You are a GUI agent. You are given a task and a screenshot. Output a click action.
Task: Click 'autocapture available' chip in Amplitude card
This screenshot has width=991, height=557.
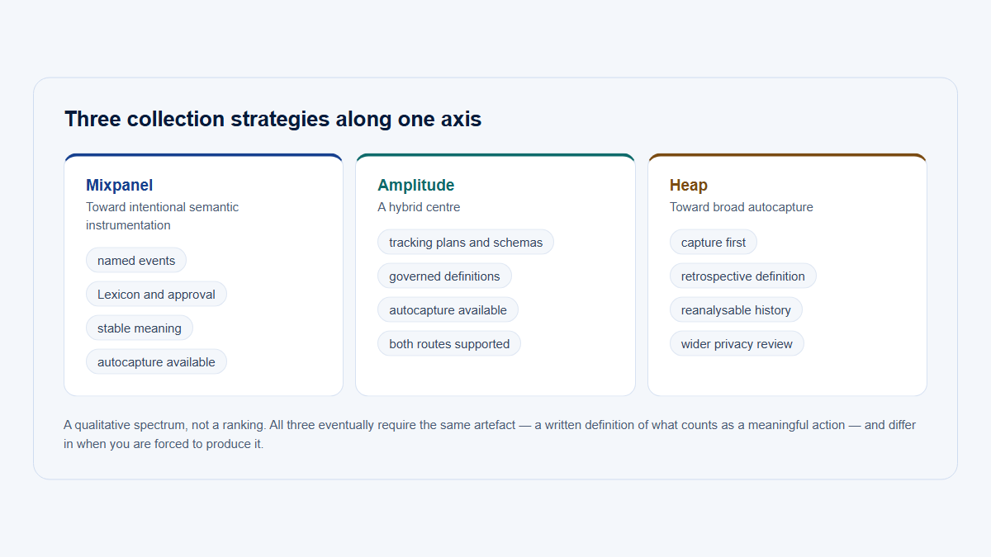tap(448, 310)
